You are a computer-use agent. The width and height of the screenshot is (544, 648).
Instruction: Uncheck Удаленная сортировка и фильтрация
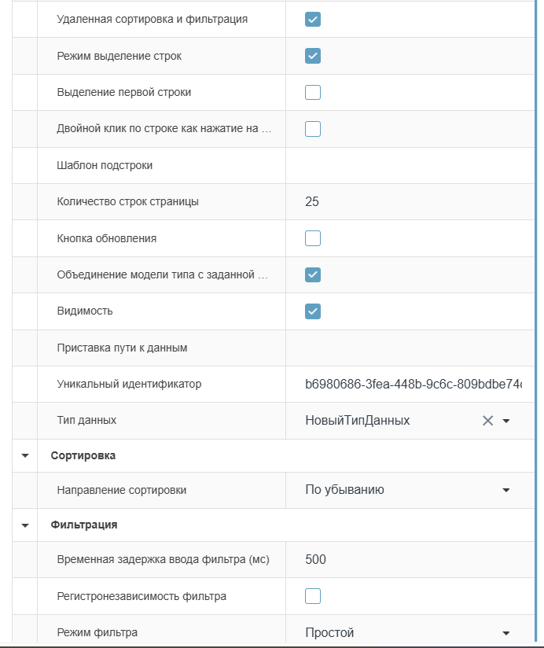313,20
